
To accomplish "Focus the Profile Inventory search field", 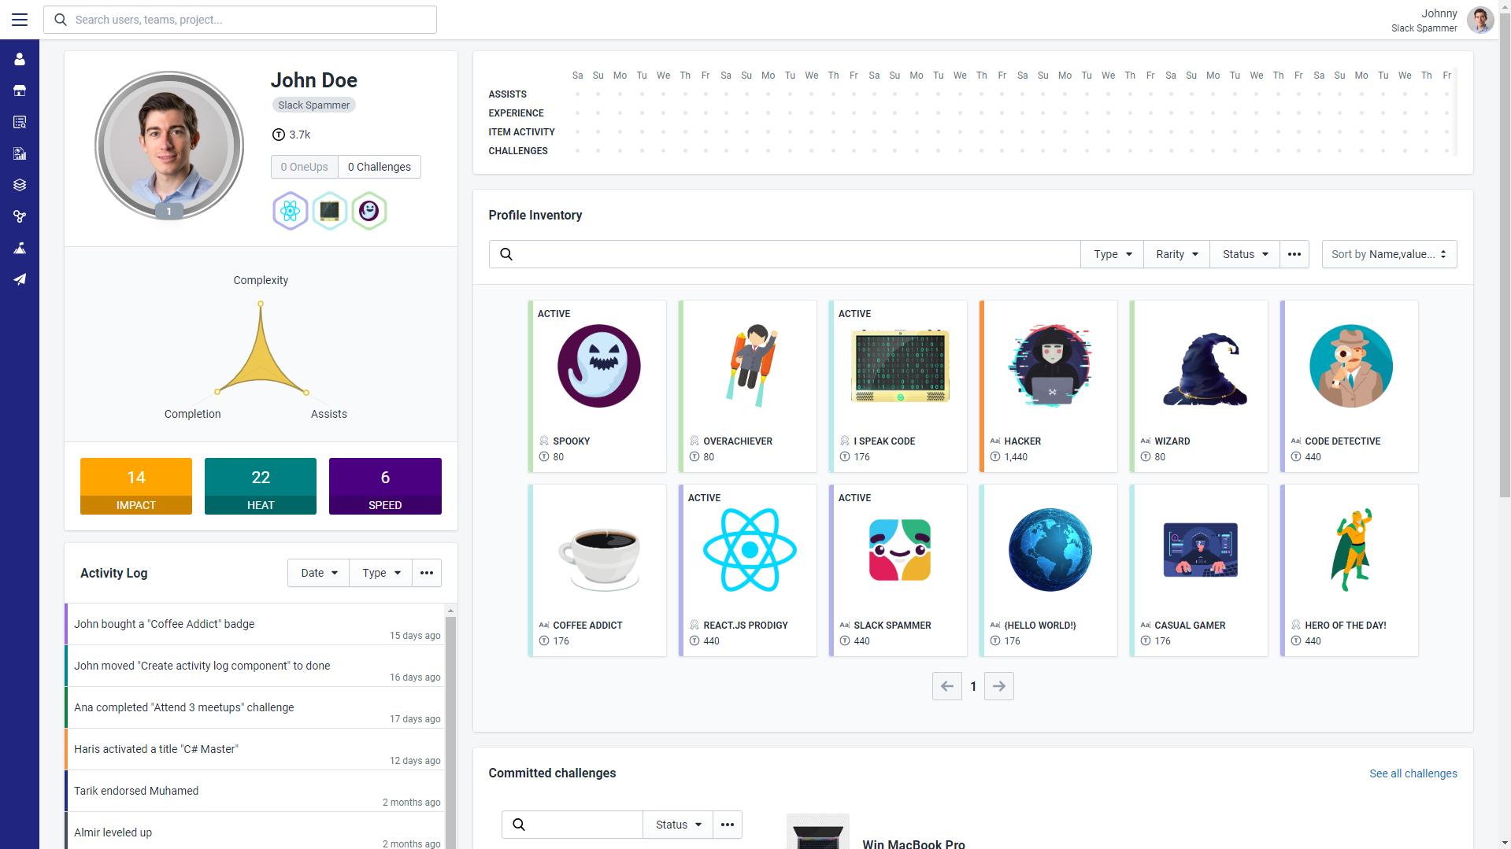I will tap(785, 254).
